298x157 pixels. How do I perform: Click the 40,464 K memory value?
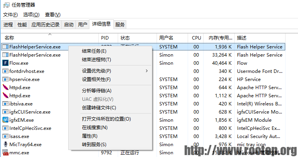click(x=222, y=63)
